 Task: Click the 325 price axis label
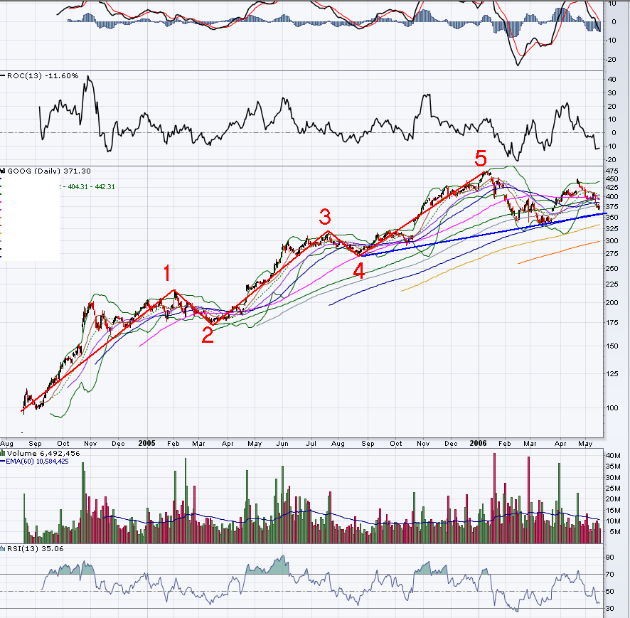tap(612, 228)
